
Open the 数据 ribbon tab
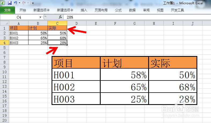pos(132,10)
